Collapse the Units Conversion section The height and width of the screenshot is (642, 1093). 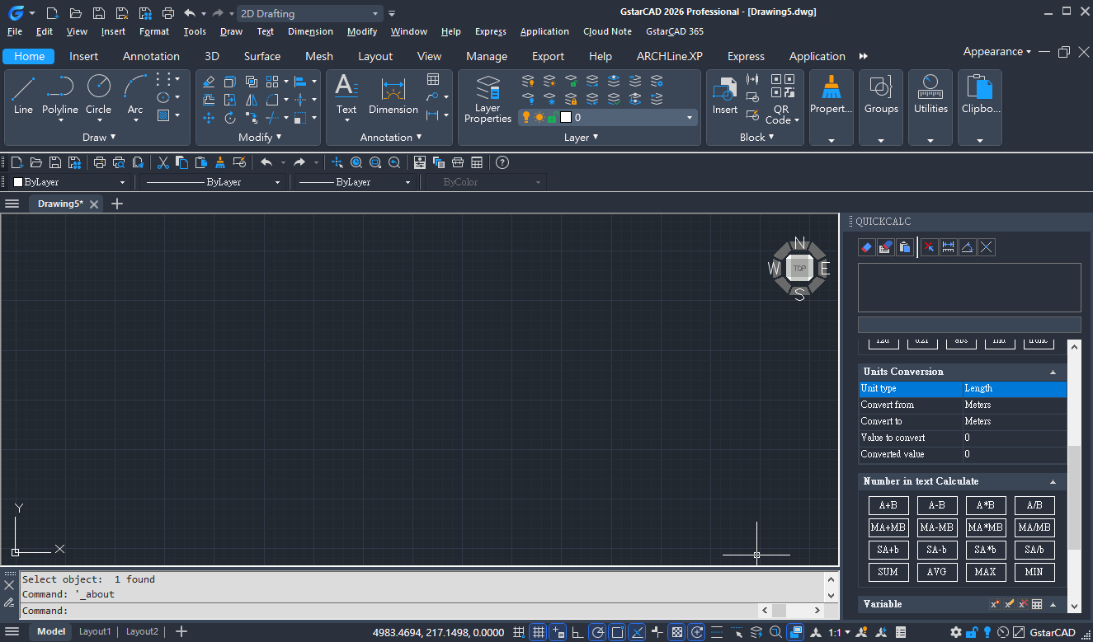tap(1053, 372)
